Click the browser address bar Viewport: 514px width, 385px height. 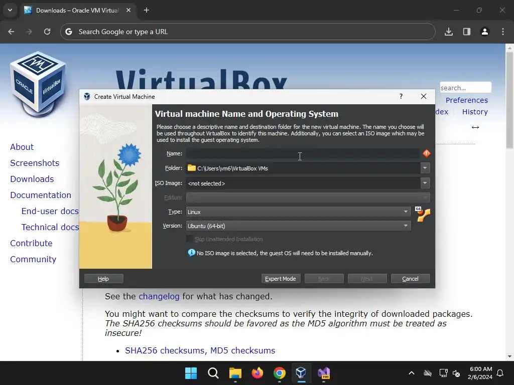pos(248,32)
